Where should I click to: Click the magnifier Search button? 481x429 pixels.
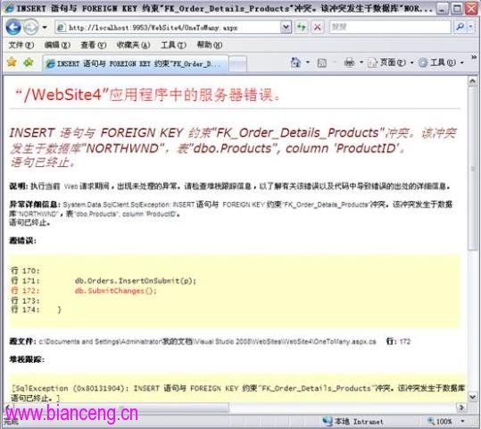point(460,28)
